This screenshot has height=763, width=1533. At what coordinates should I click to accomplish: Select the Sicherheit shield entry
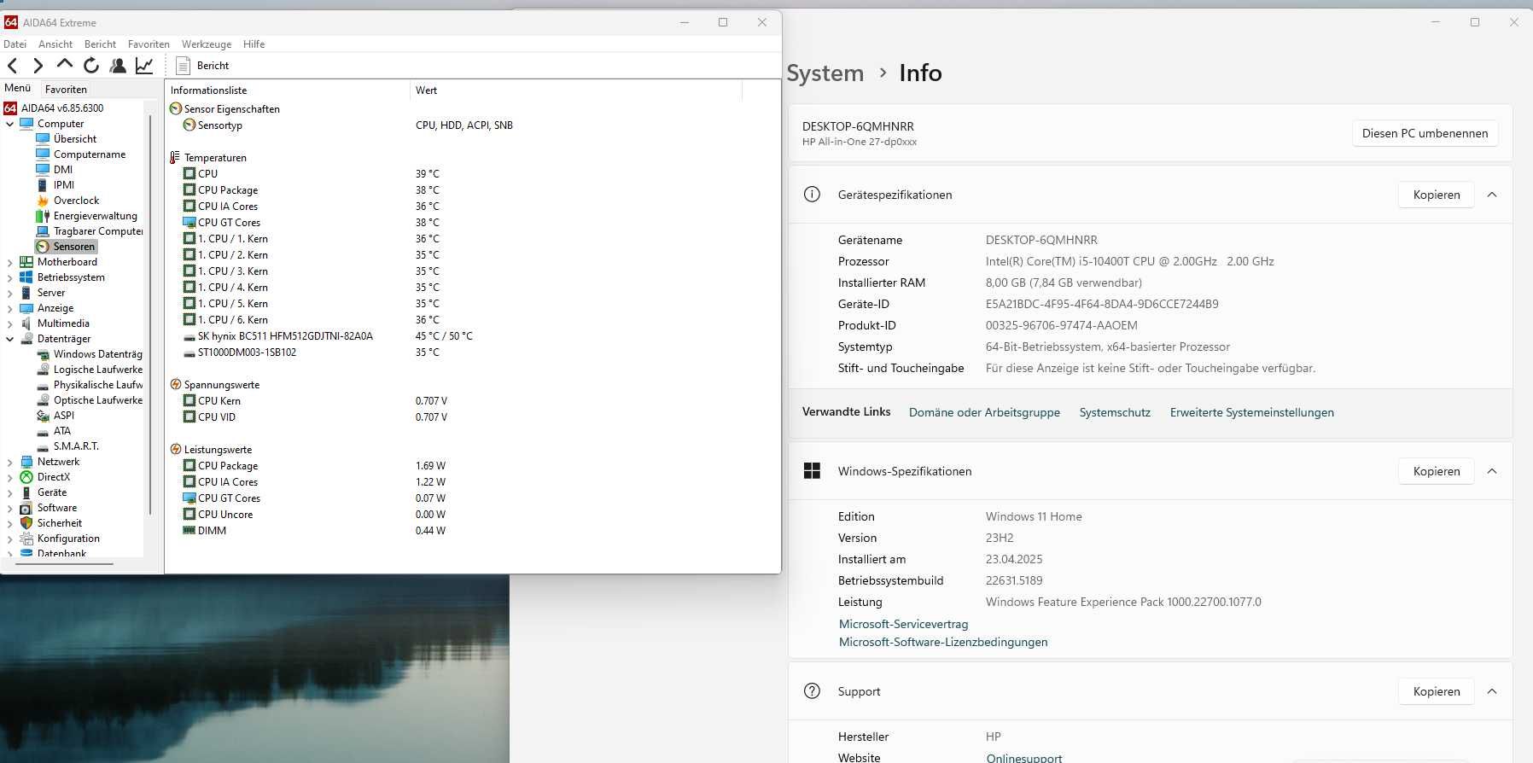click(50, 523)
